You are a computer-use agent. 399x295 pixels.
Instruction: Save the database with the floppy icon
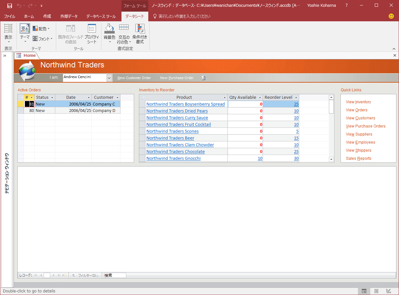[x=10, y=5]
